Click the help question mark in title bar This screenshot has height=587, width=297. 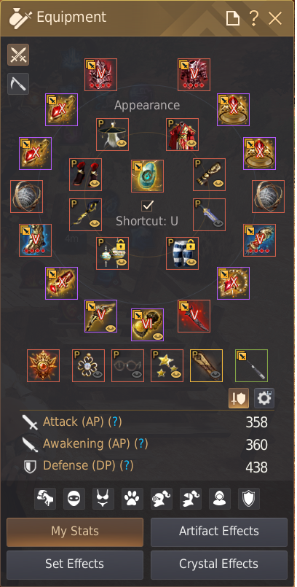coord(254,18)
